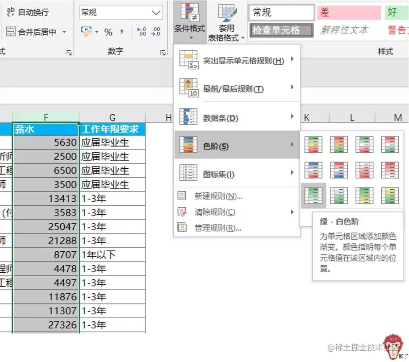Viewport: 409px width, 362px height.
Task: Open the 常规 number format combo box
Action: pos(121,12)
